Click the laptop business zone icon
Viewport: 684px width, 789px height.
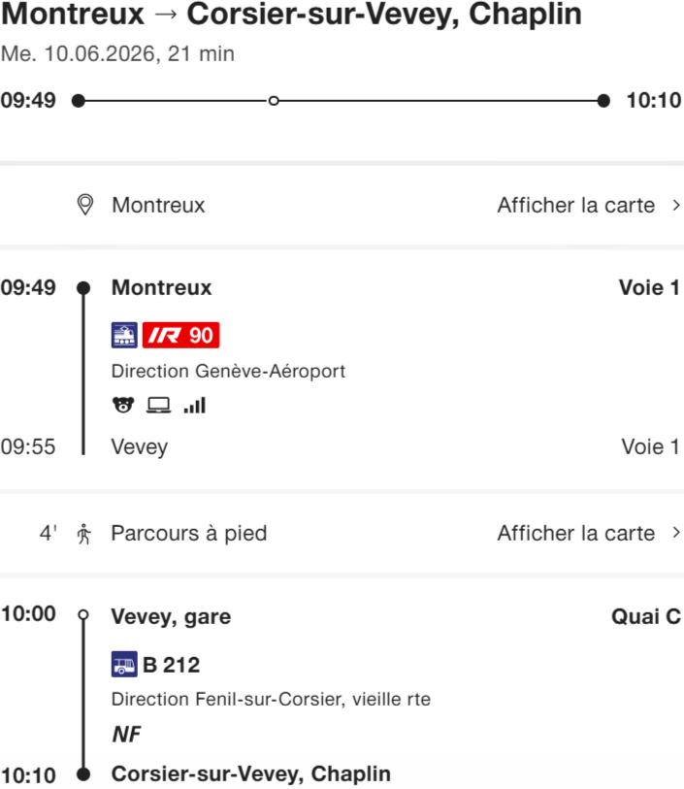(158, 406)
